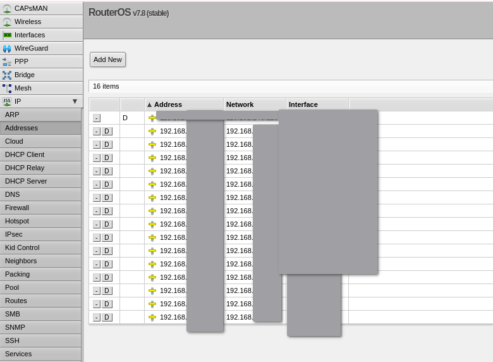Click the WireGuard icon
Image resolution: width=493 pixels, height=362 pixels.
(x=7, y=48)
